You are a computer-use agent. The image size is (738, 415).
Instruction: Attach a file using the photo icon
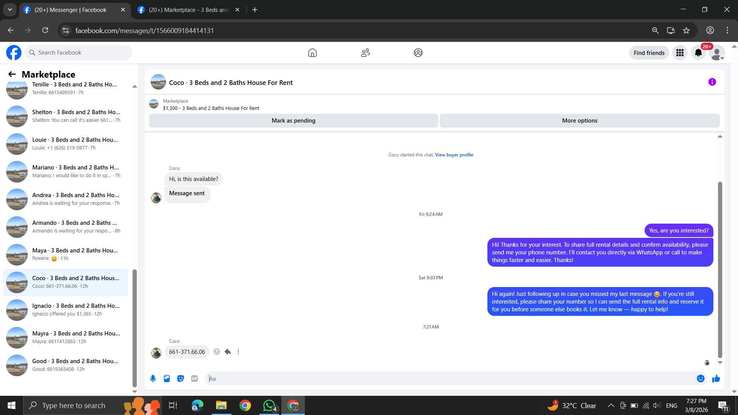click(x=167, y=378)
